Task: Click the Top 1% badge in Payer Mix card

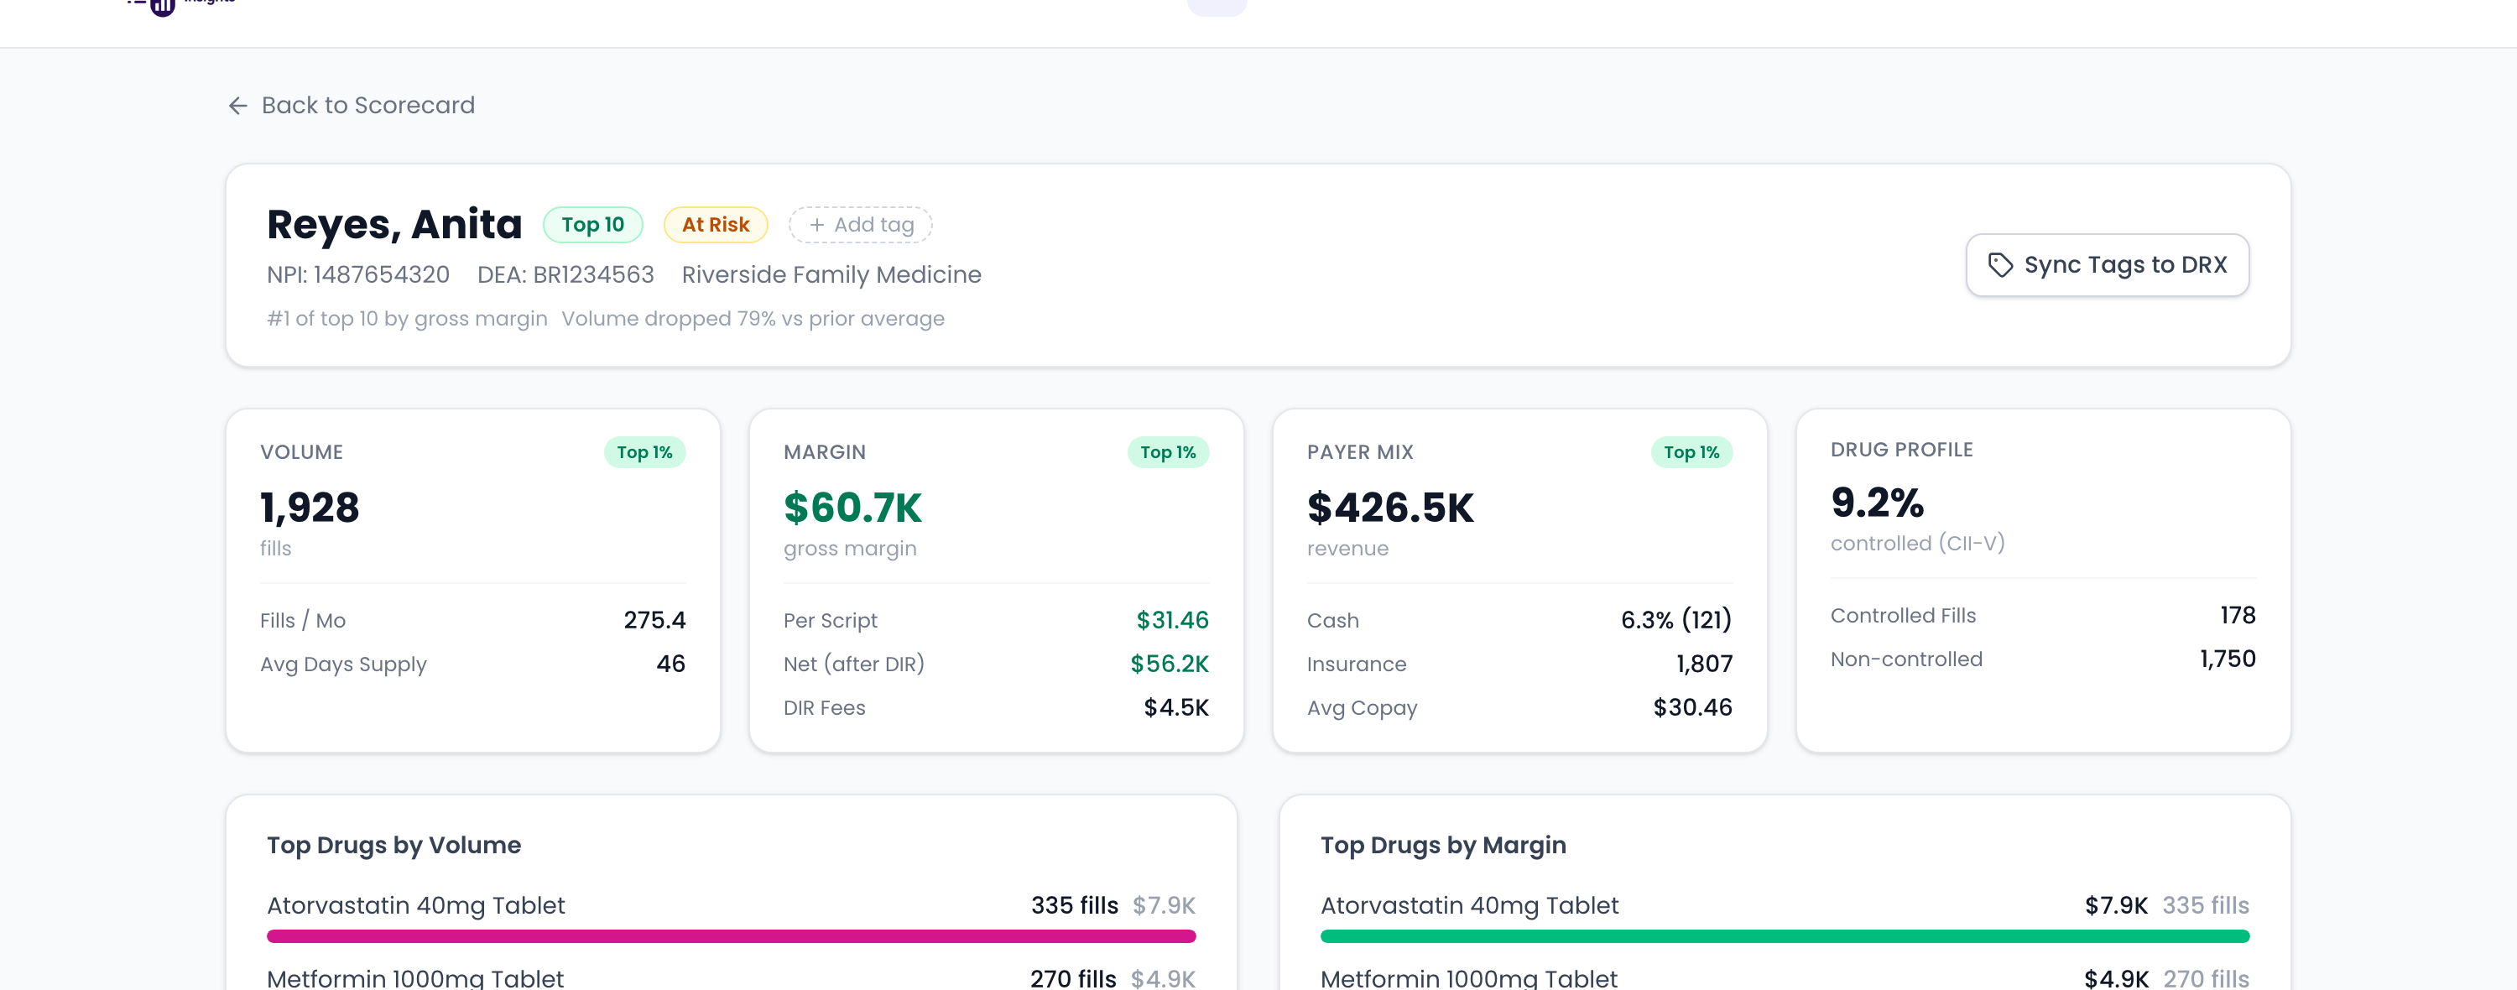Action: click(1692, 452)
